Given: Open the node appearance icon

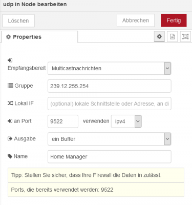Looking at the screenshot, I should coord(185,36).
